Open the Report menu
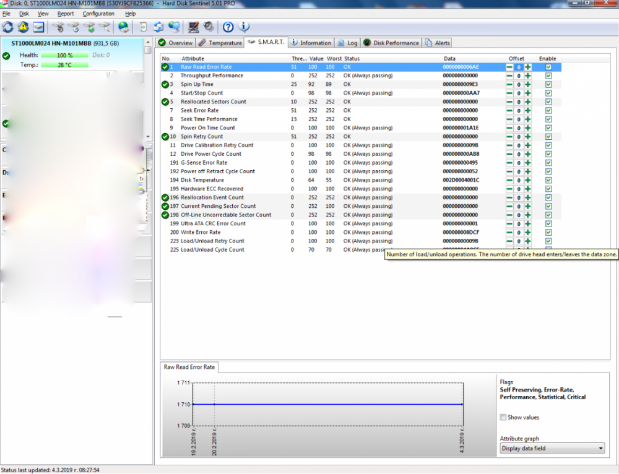 pyautogui.click(x=66, y=14)
